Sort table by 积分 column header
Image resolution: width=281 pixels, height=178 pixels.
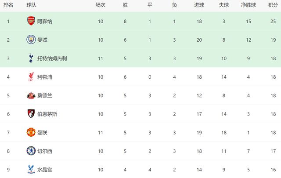(272, 5)
